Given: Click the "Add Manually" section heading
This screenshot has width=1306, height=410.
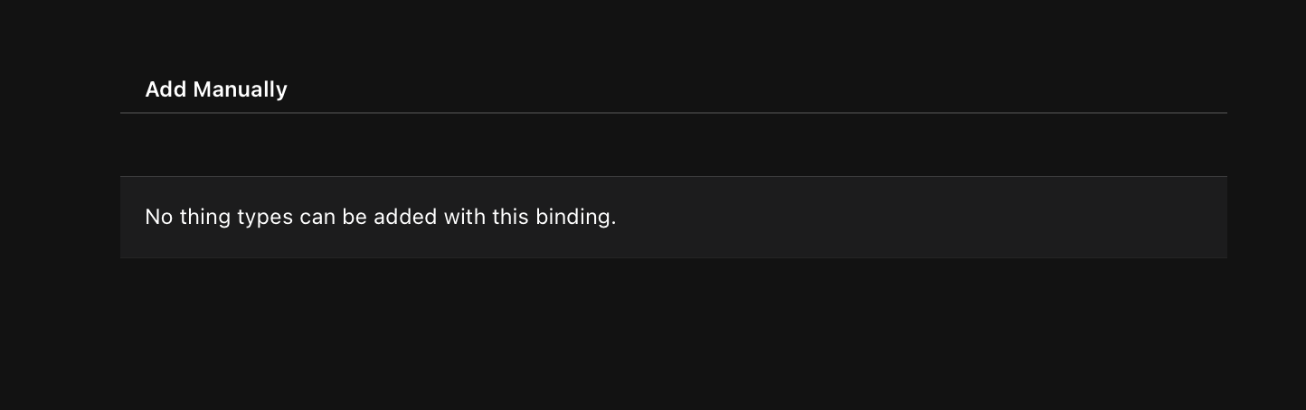Looking at the screenshot, I should pos(216,89).
